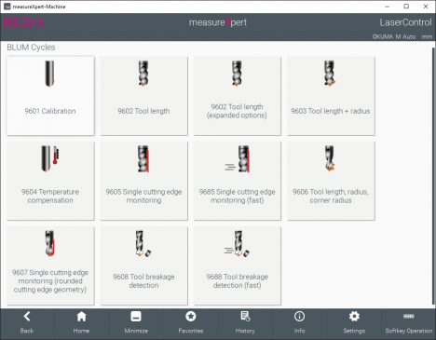Screen dimensions: 436x340
Task: Choose the 9603 Tool length + radius cycle
Action: [331, 96]
